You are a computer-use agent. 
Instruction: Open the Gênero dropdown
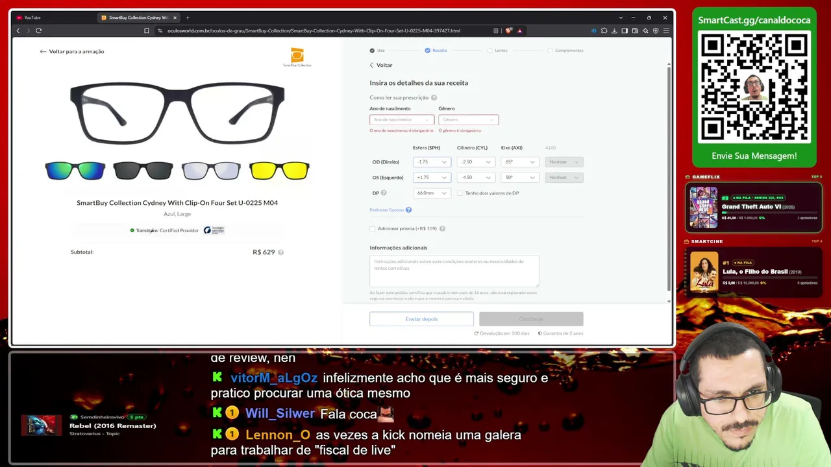(x=469, y=119)
